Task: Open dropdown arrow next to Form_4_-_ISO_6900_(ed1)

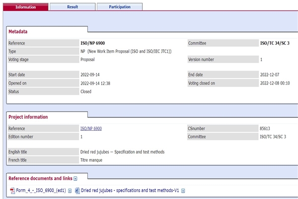Action: pyautogui.click(x=70, y=191)
